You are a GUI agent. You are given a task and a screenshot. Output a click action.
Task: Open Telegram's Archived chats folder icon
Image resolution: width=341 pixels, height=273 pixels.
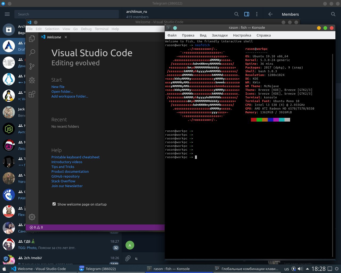click(x=9, y=30)
